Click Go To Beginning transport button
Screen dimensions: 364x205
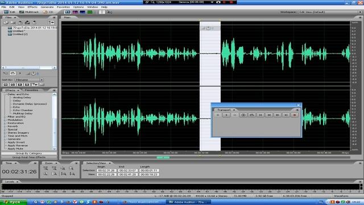260,115
